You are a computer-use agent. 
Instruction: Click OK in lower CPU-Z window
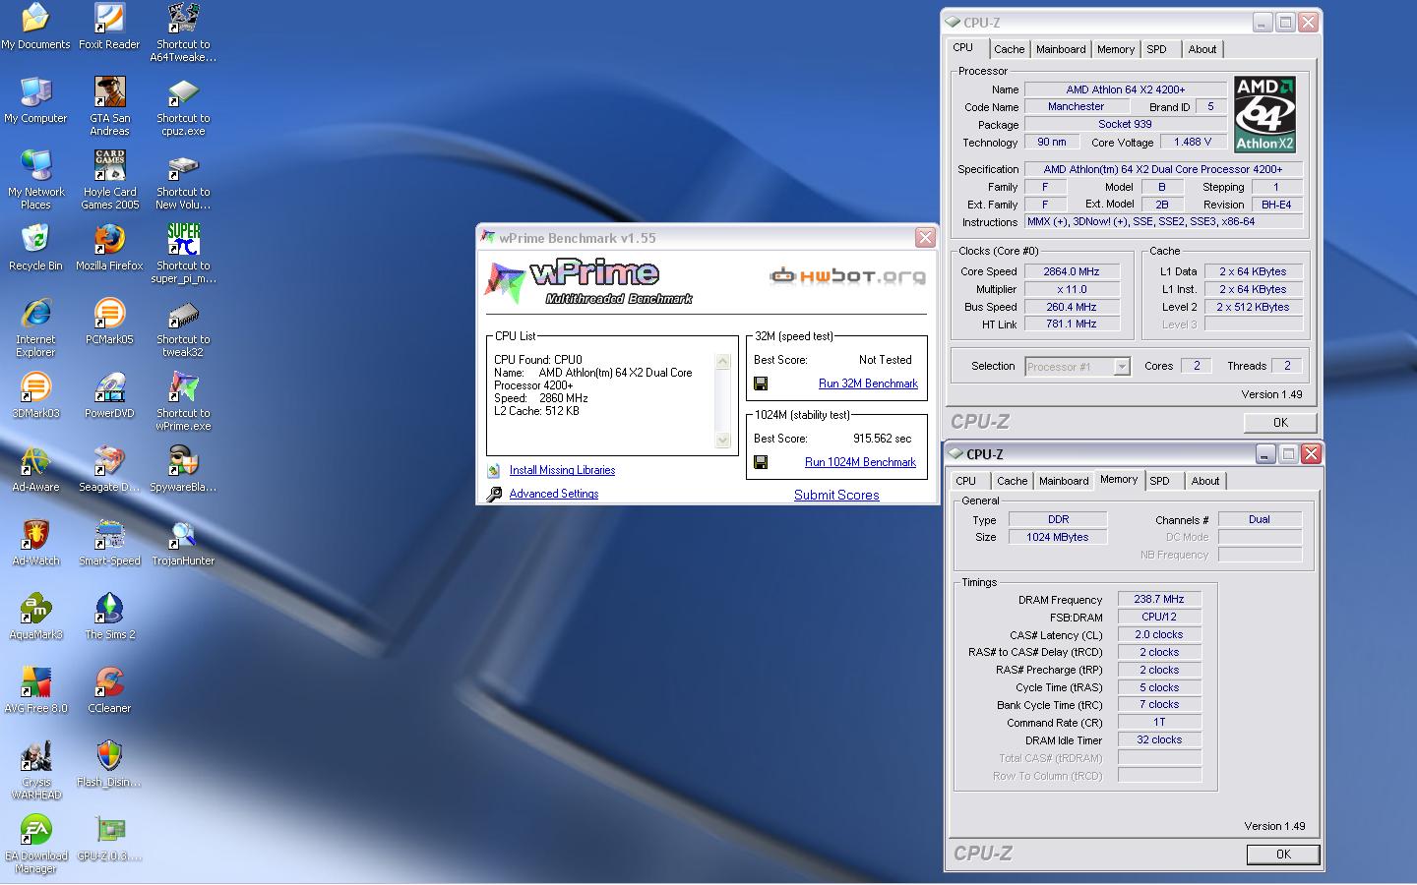(x=1283, y=855)
